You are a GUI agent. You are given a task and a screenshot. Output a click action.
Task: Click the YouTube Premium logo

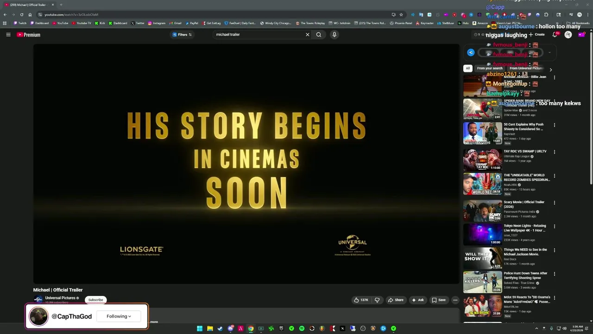(29, 35)
